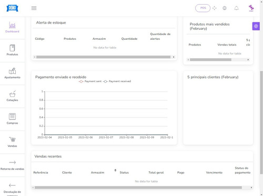
Task: Click the Dashboard chart icon
Action: 12,25
